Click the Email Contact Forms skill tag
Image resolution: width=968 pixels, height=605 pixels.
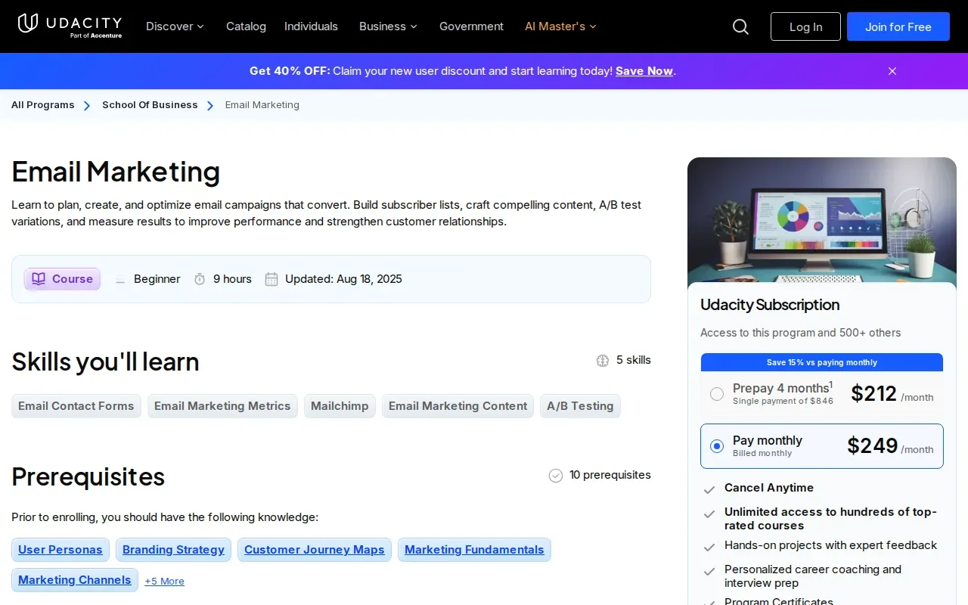(x=76, y=406)
